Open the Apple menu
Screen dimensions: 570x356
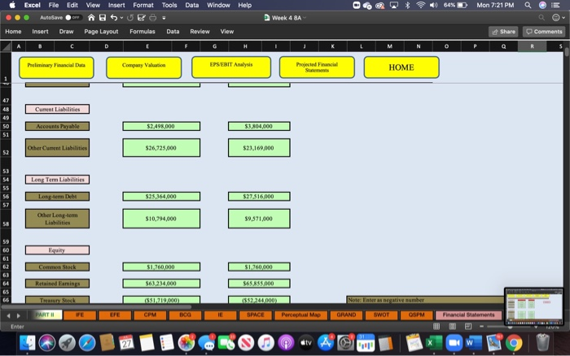tap(12, 5)
